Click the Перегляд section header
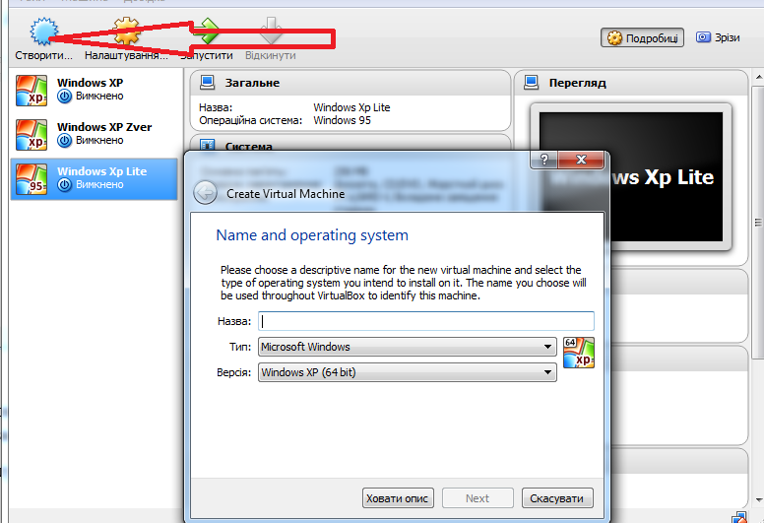The height and width of the screenshot is (523, 764). [631, 83]
